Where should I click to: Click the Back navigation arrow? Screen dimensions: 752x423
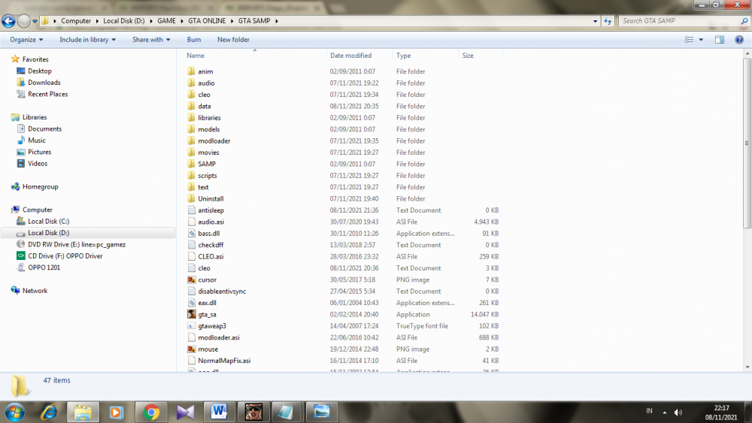(8, 21)
